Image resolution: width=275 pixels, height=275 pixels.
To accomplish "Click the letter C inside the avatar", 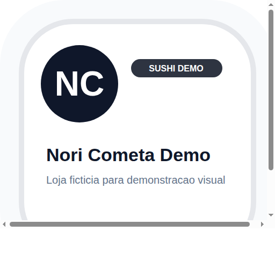I will point(92,84).
